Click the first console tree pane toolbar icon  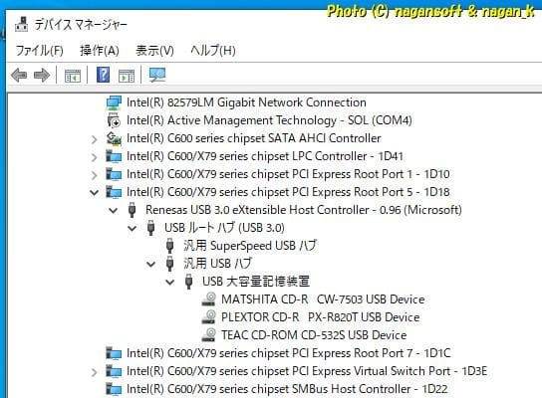pyautogui.click(x=73, y=76)
